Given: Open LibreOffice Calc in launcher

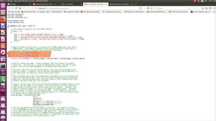Looking at the screenshot, I should 3,33.
